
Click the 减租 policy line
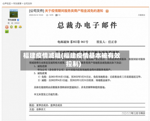[74, 80]
